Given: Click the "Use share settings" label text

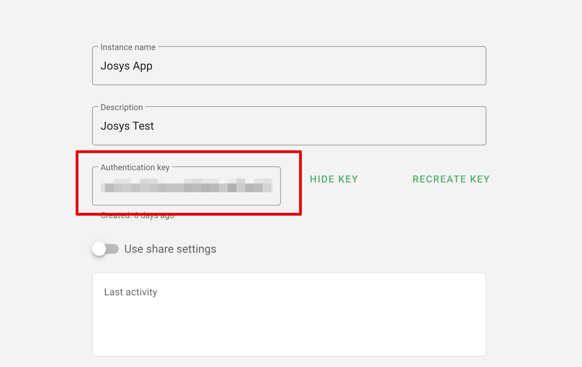Looking at the screenshot, I should pyautogui.click(x=170, y=249).
